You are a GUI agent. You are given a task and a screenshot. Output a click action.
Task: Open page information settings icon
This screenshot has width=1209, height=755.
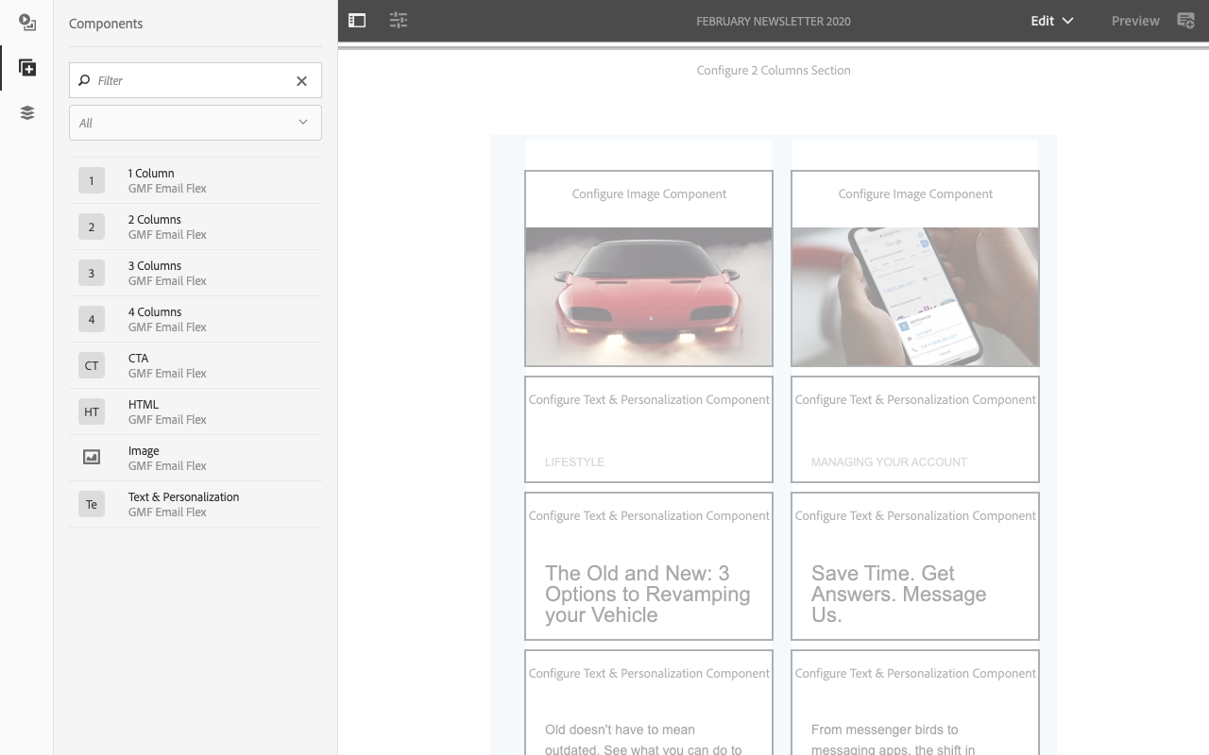[x=399, y=21]
